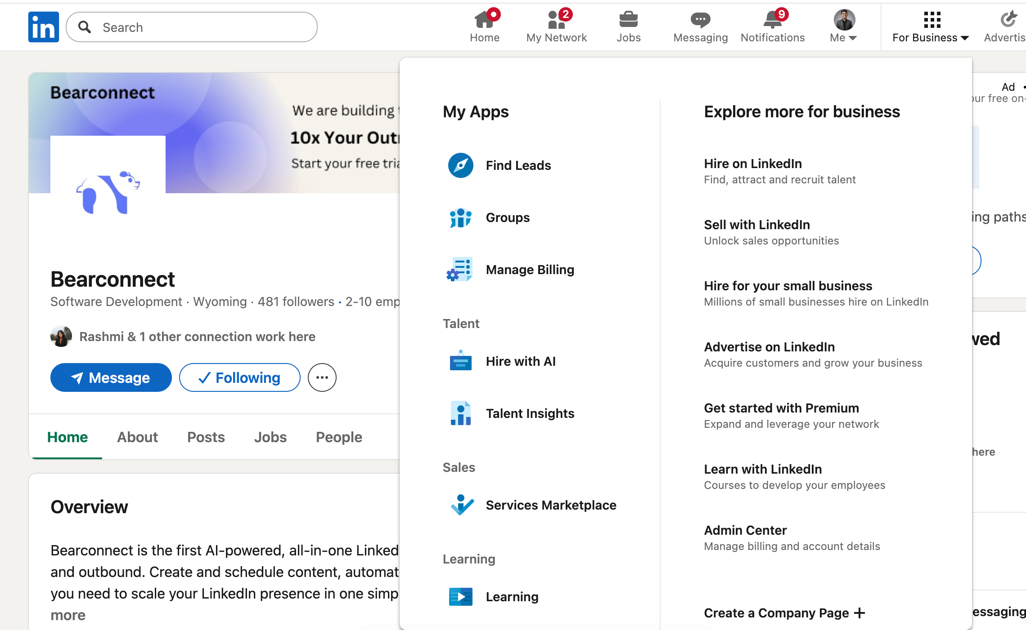This screenshot has height=630, width=1026.
Task: Click the Manage Billing icon
Action: [x=459, y=270]
